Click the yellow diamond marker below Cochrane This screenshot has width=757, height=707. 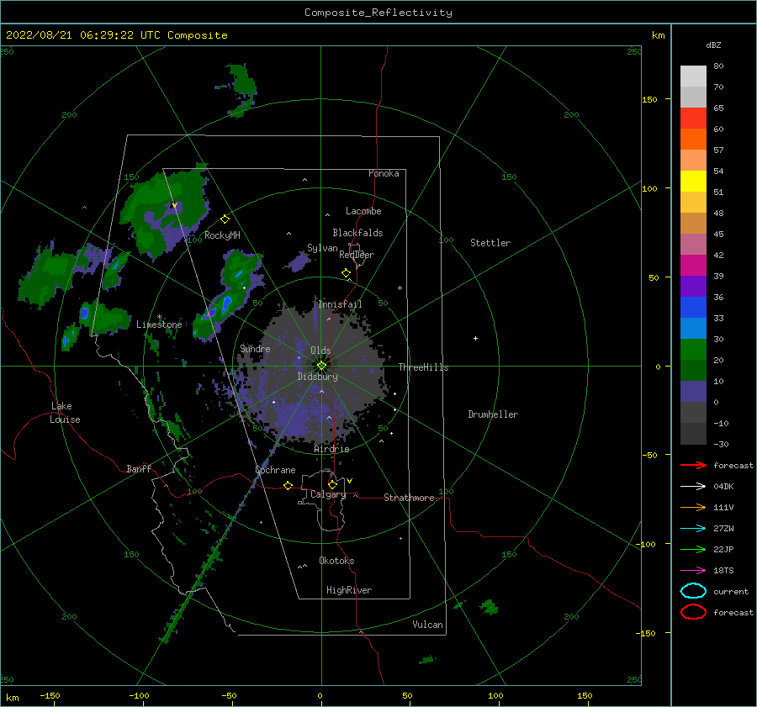[288, 485]
